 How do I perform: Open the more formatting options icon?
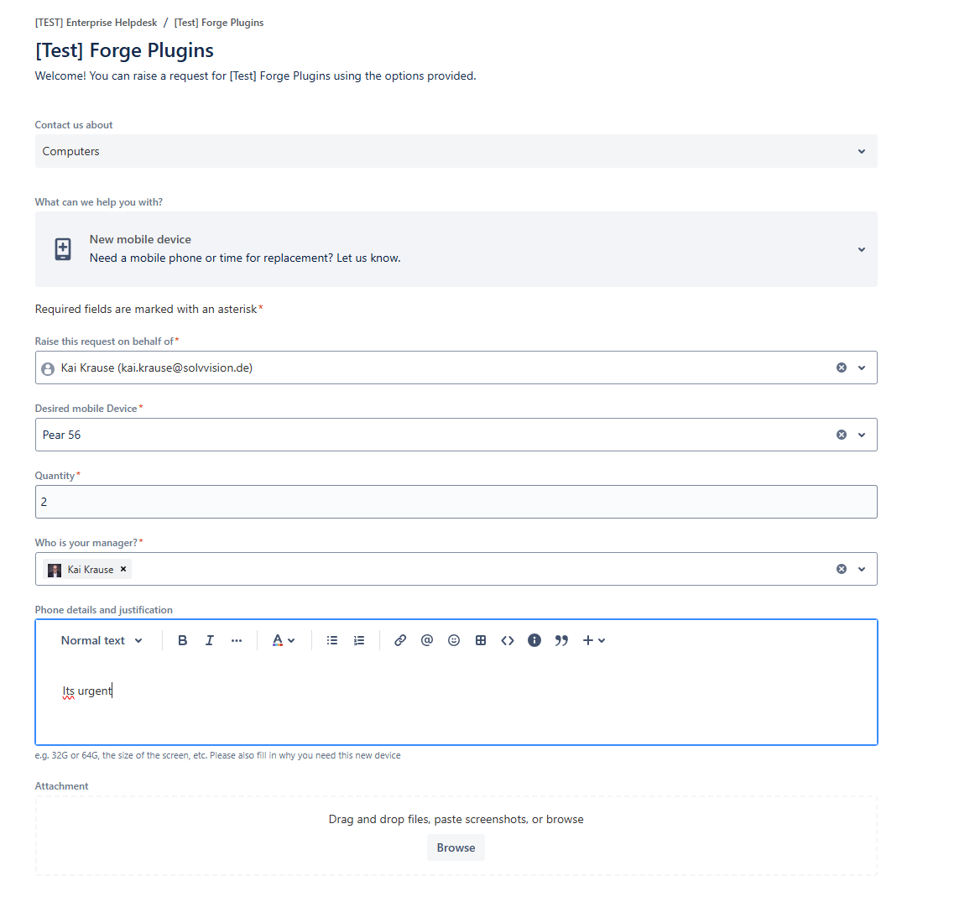[236, 640]
